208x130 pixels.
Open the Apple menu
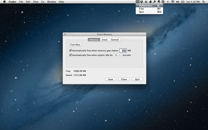[4, 2]
